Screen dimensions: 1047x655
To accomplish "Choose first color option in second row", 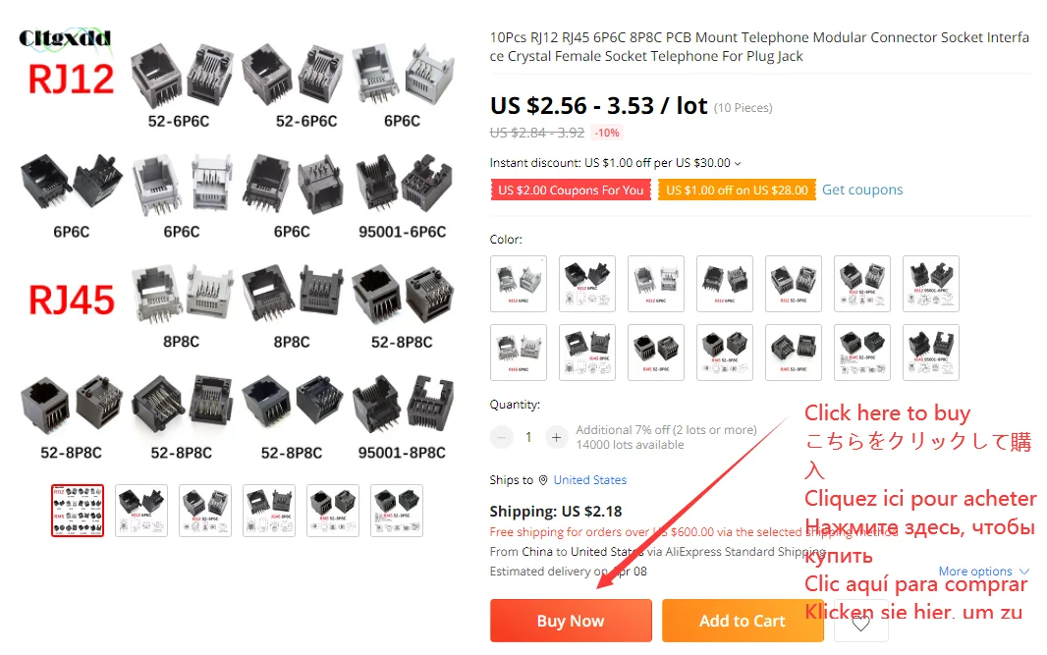I will [519, 353].
